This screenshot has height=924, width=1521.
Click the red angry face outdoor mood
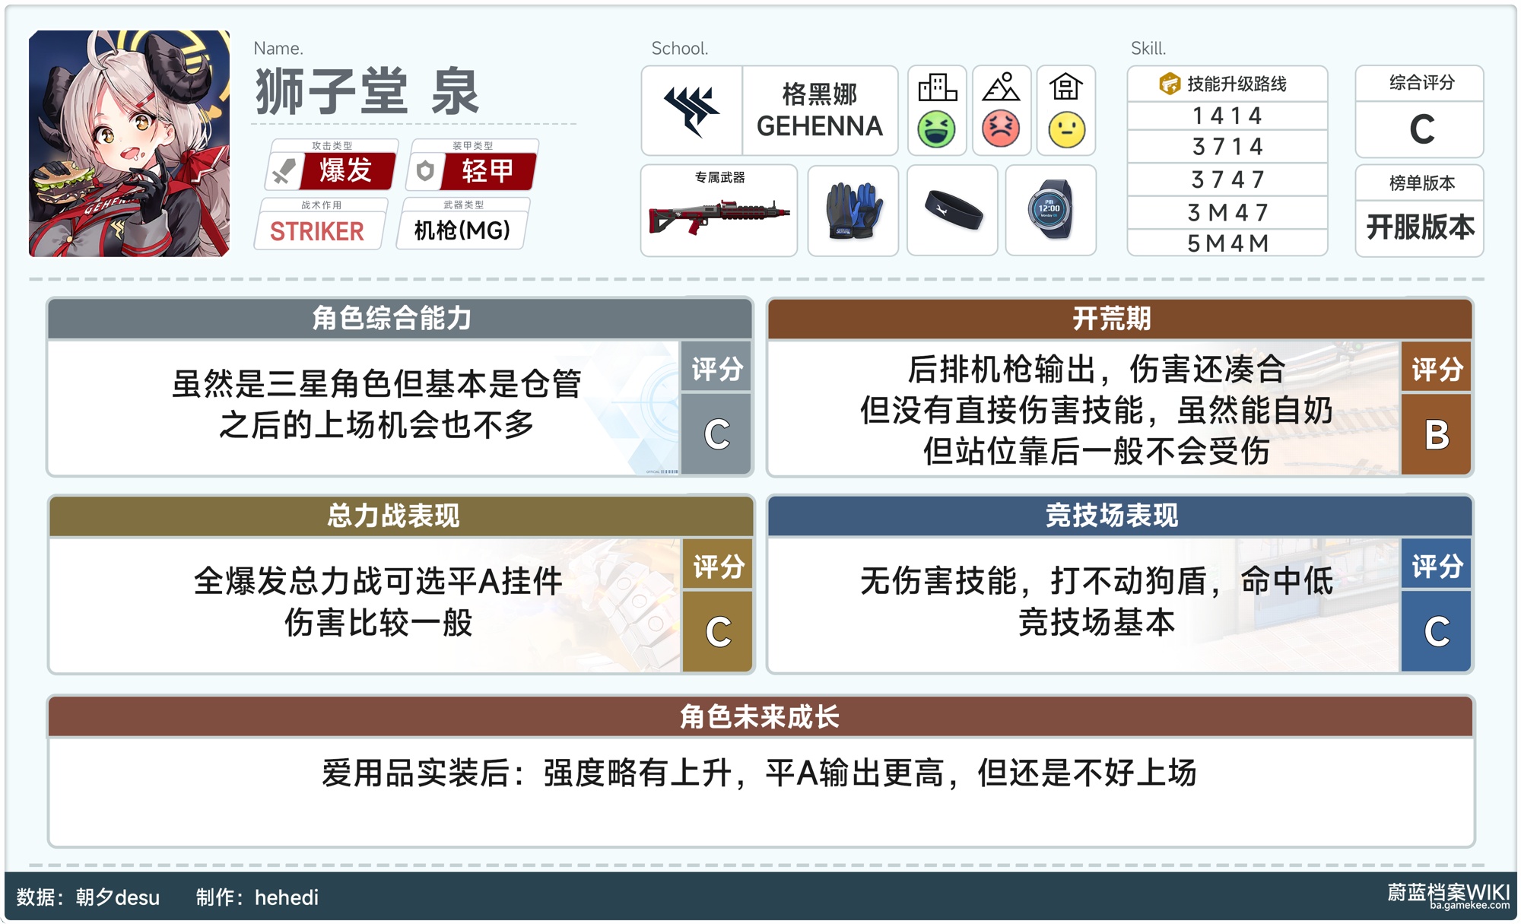[1001, 129]
